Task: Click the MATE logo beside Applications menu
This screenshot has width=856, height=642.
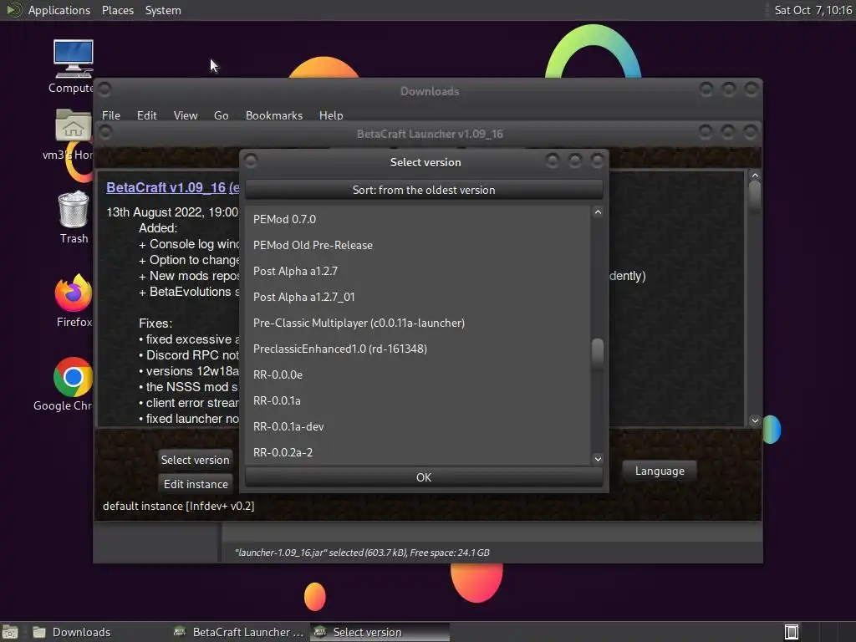Action: click(13, 10)
